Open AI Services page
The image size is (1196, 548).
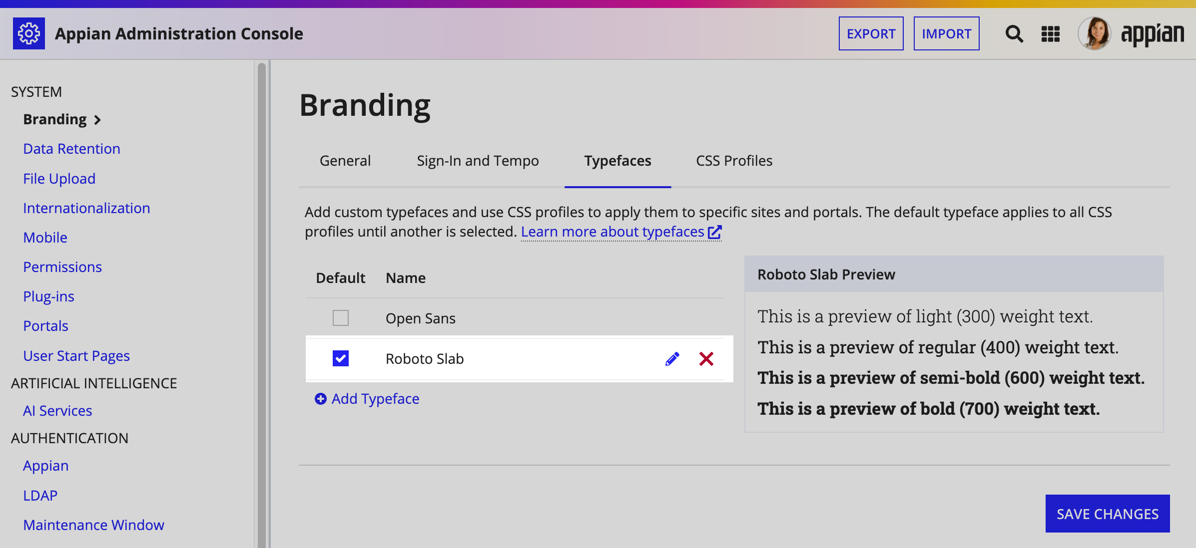point(58,411)
